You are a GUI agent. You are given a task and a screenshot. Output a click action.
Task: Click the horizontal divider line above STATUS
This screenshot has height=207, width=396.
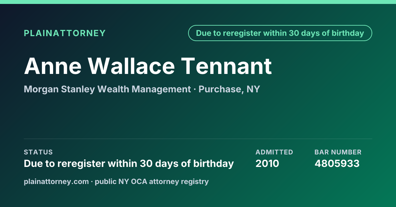coord(198,139)
